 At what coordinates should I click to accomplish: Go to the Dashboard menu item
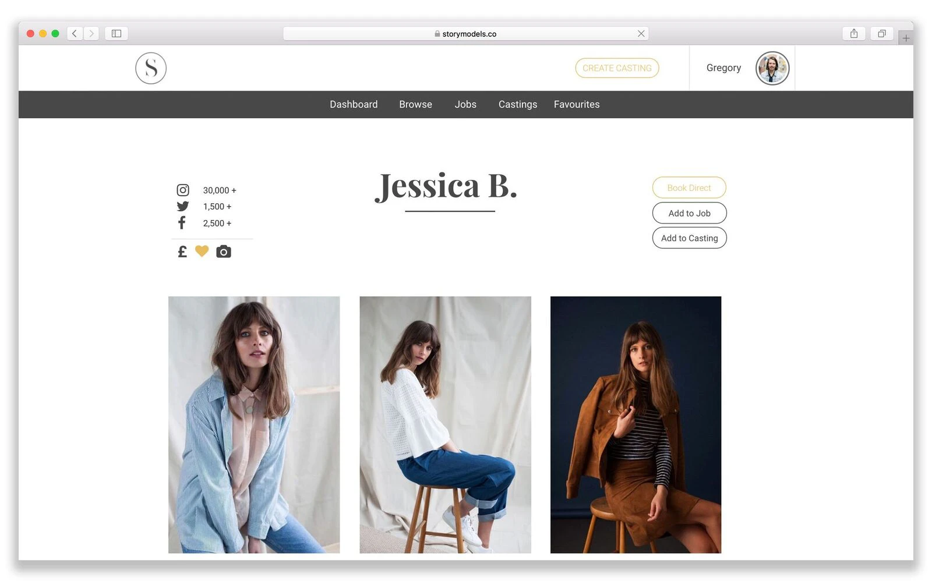[354, 104]
